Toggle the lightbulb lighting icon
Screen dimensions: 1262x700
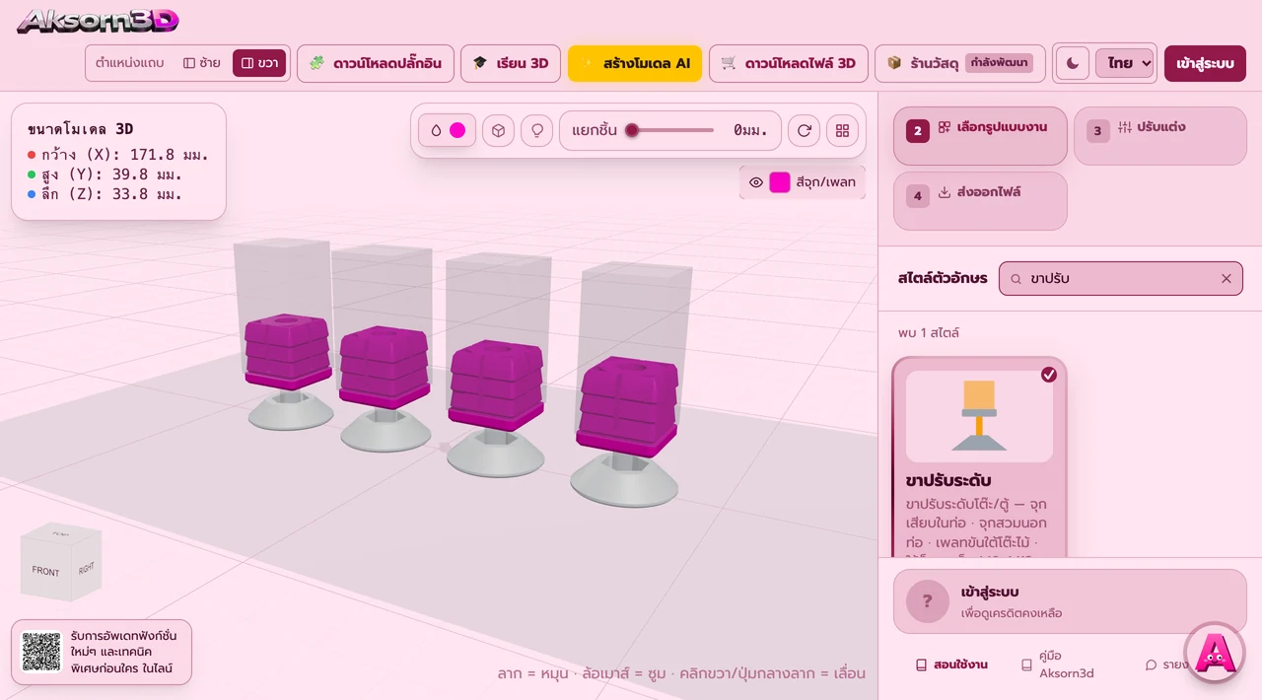(x=536, y=130)
